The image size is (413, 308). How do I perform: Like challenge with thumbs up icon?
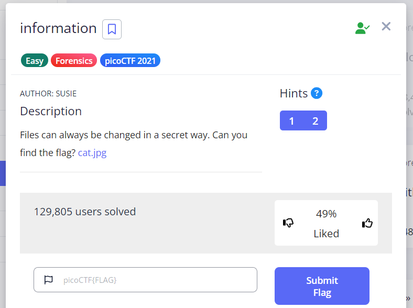pos(367,223)
